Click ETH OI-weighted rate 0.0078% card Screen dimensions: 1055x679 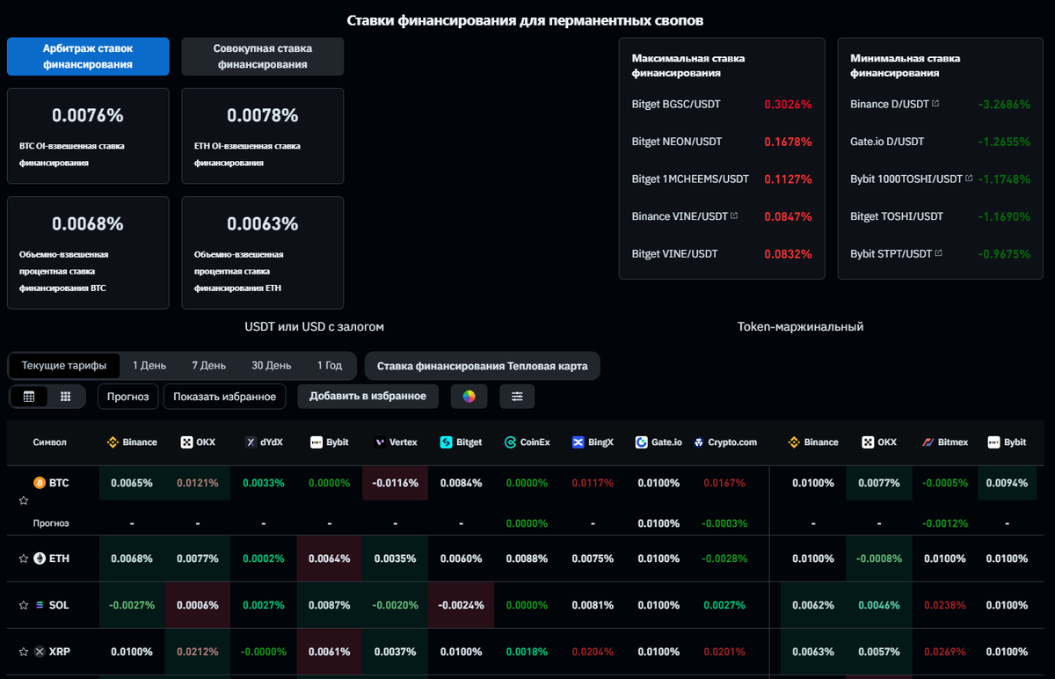click(x=263, y=135)
